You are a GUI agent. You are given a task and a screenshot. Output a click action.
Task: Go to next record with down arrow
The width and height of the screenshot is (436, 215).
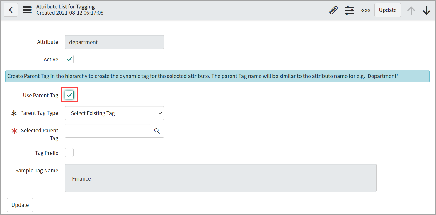(x=426, y=10)
